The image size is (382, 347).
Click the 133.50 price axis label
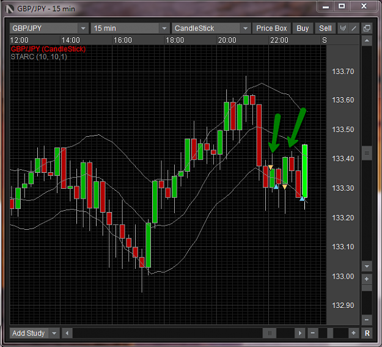point(343,130)
